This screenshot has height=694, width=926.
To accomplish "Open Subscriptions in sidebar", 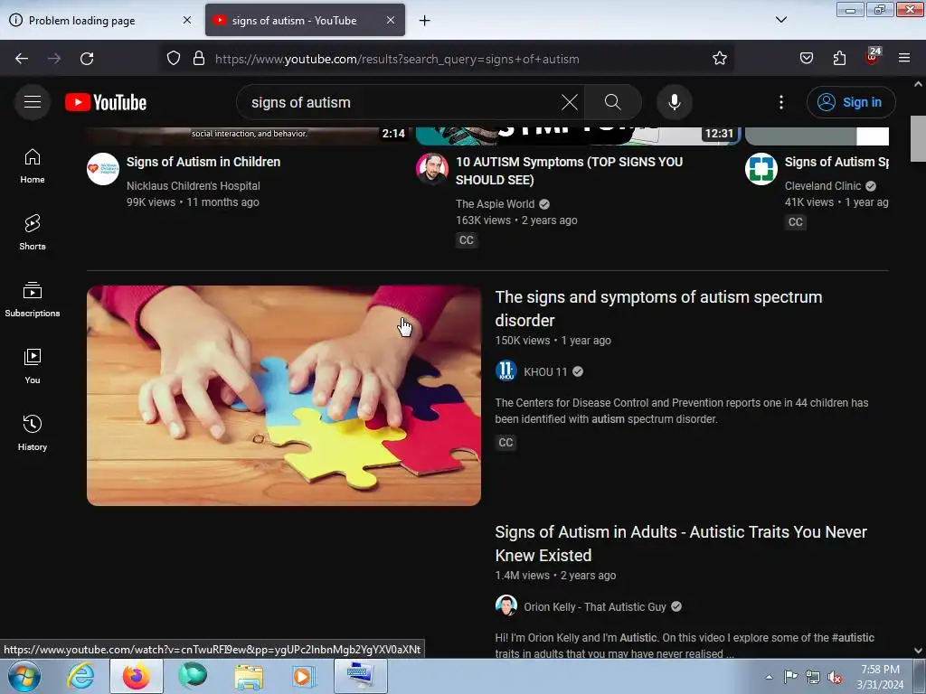I will pos(33,299).
